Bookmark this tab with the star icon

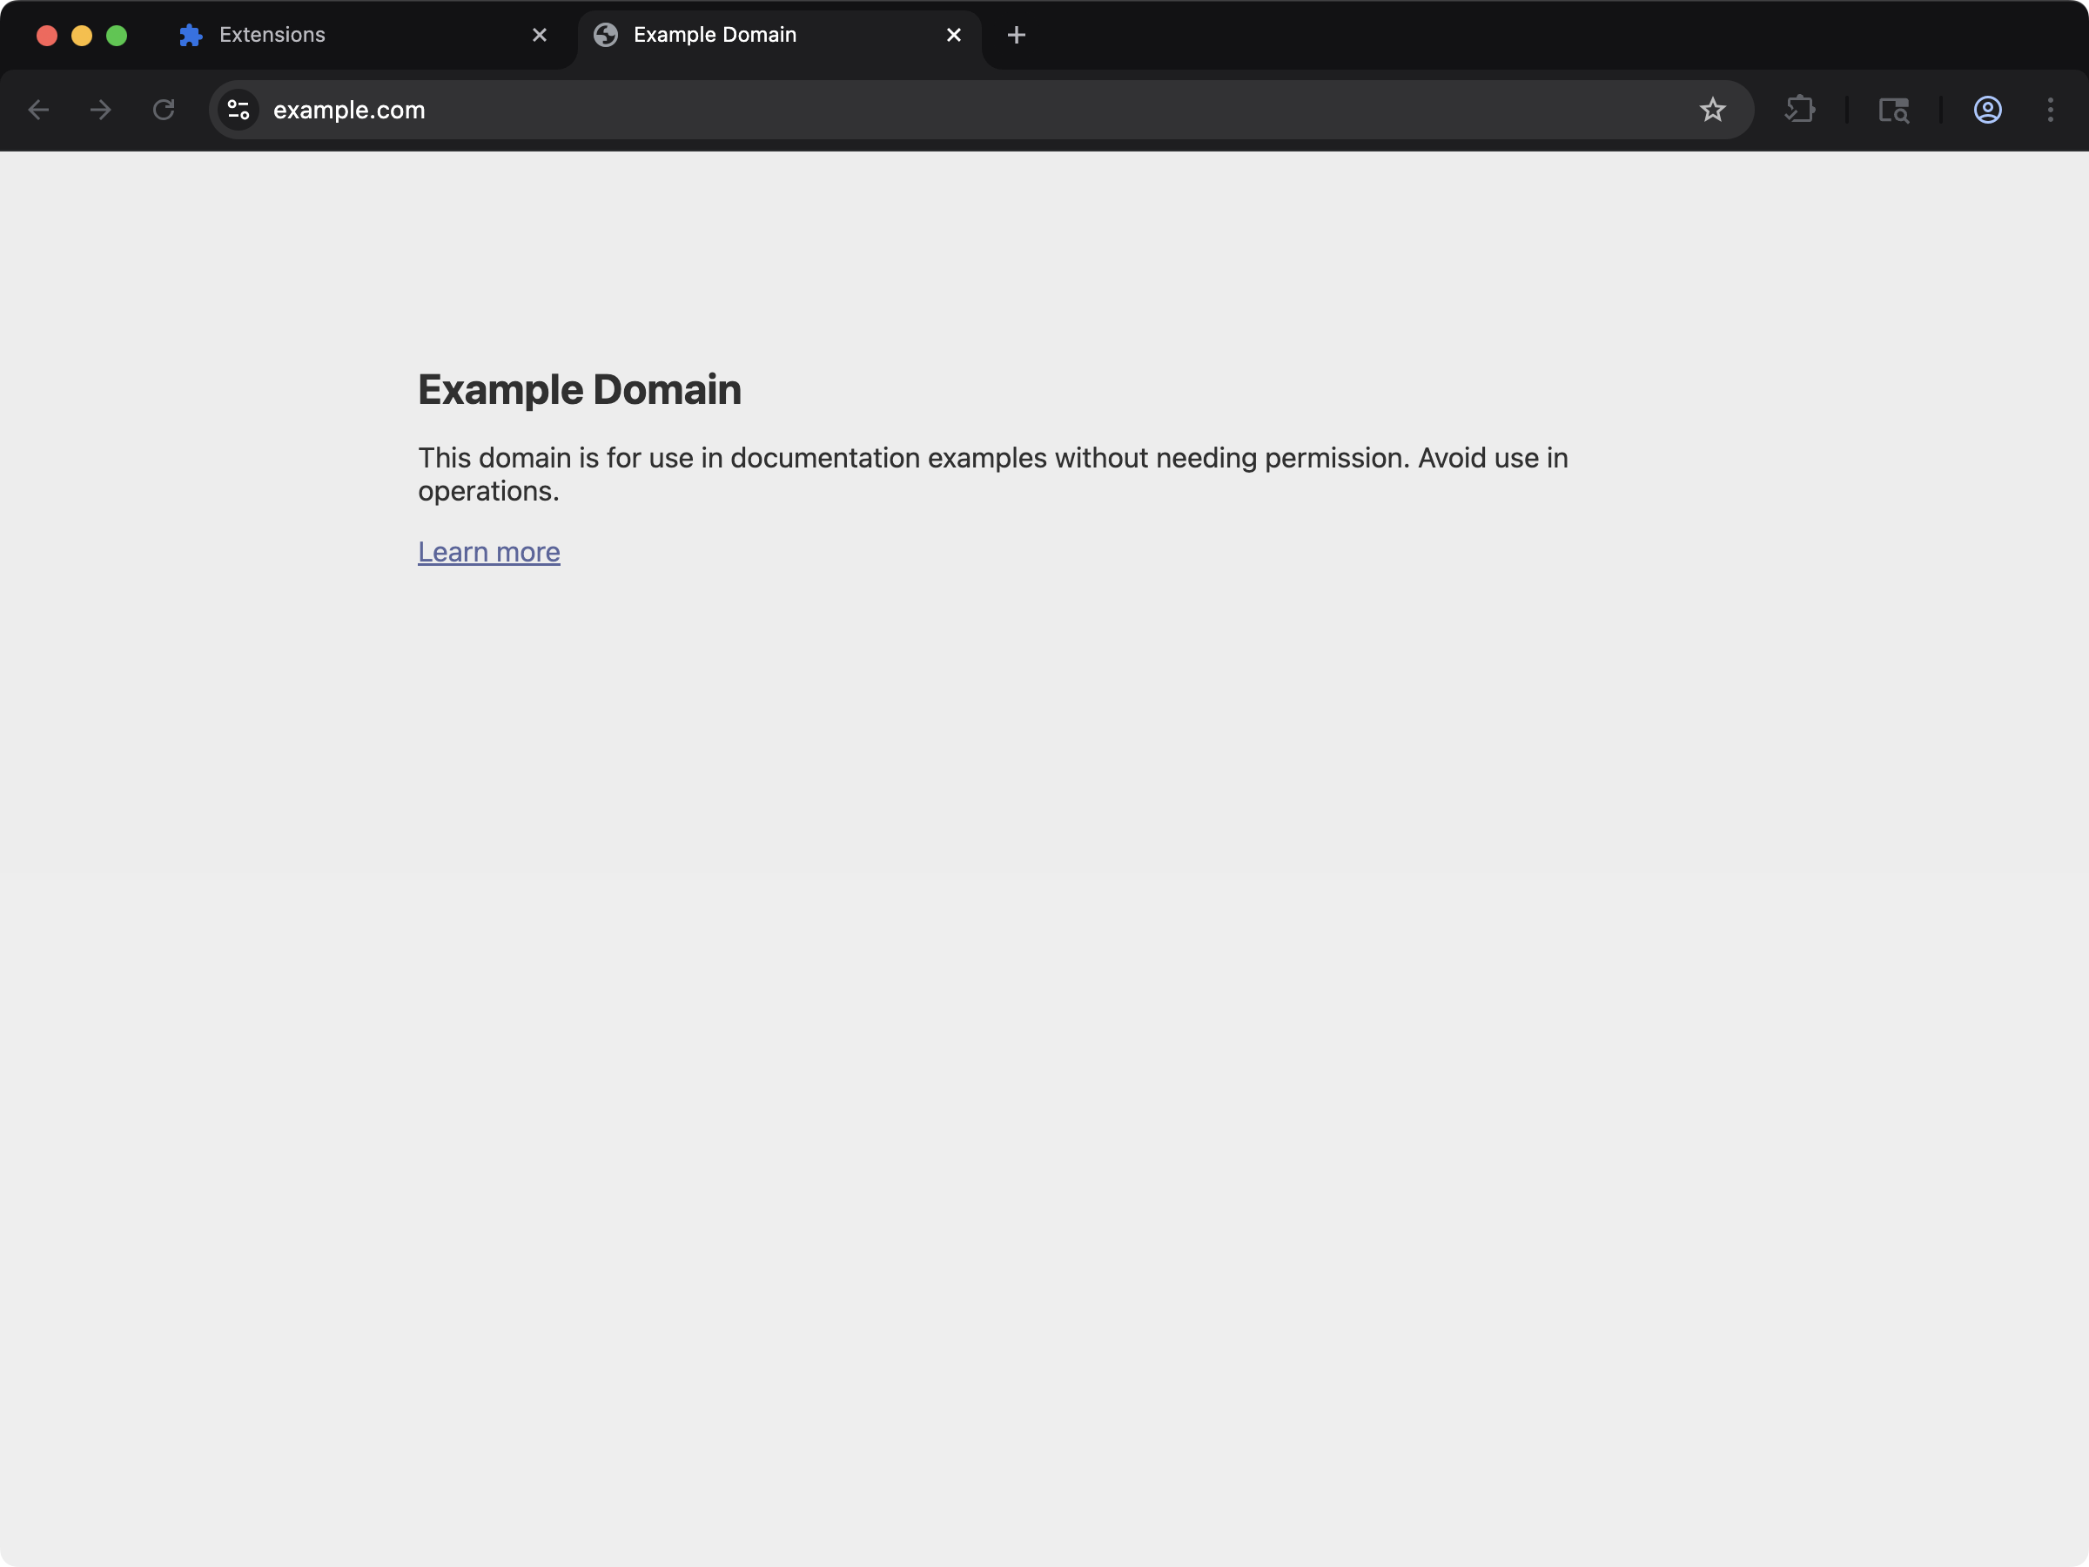(x=1712, y=110)
